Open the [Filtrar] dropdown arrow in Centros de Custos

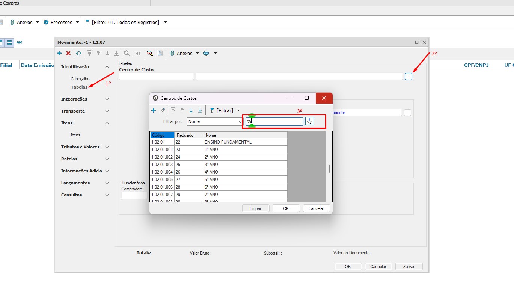[238, 110]
